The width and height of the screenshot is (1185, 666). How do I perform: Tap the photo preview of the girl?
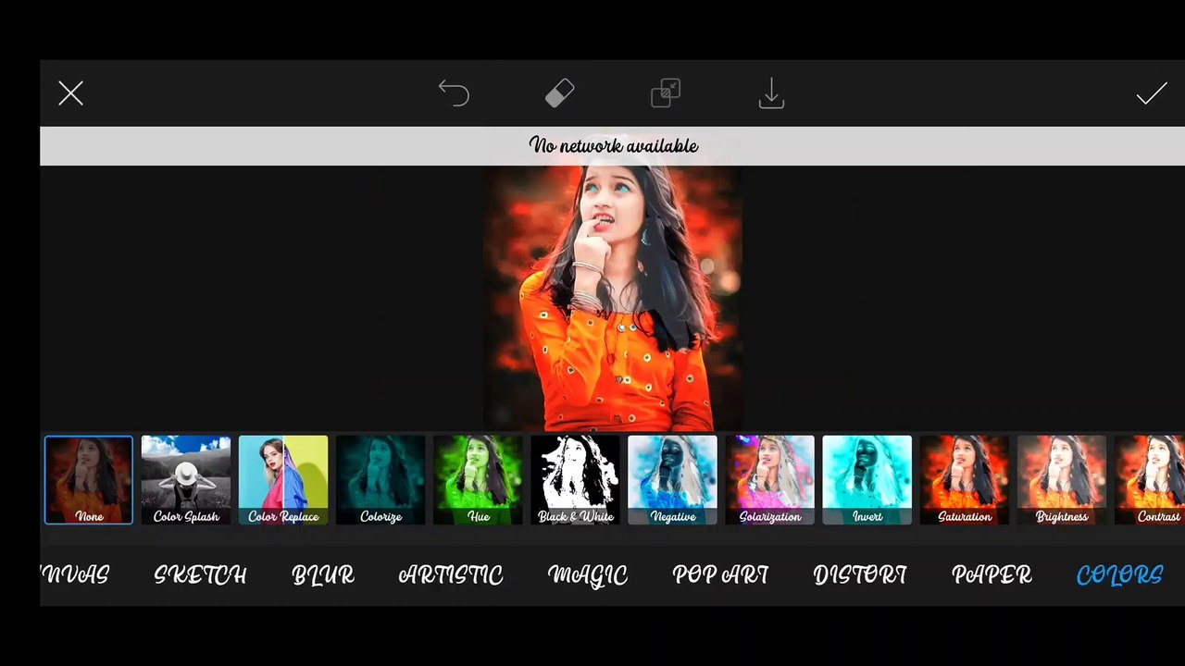(612, 298)
